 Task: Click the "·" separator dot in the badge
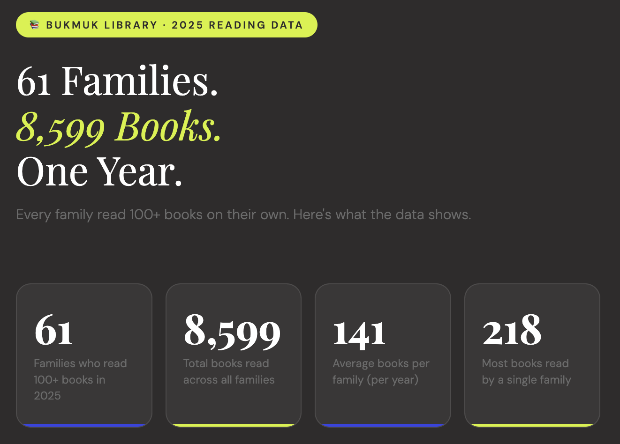(165, 25)
